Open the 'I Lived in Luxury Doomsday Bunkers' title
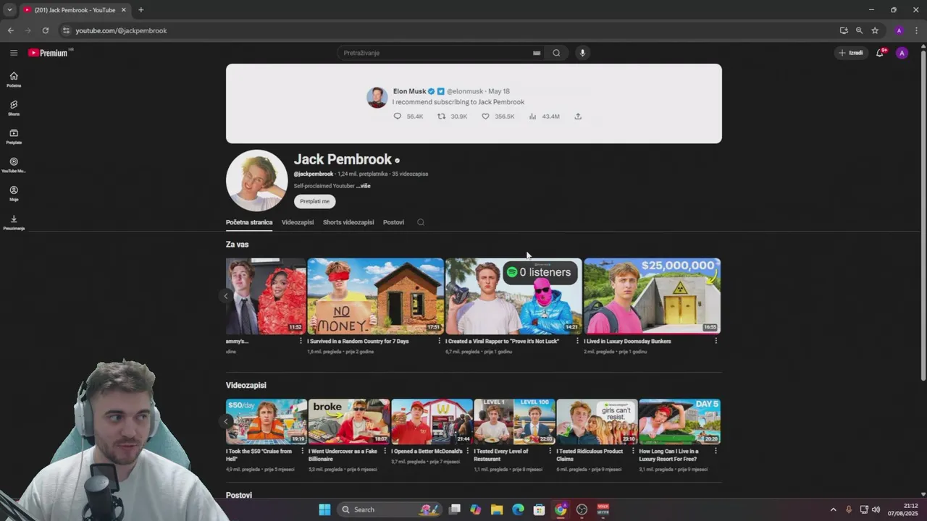The height and width of the screenshot is (521, 927). 627,341
